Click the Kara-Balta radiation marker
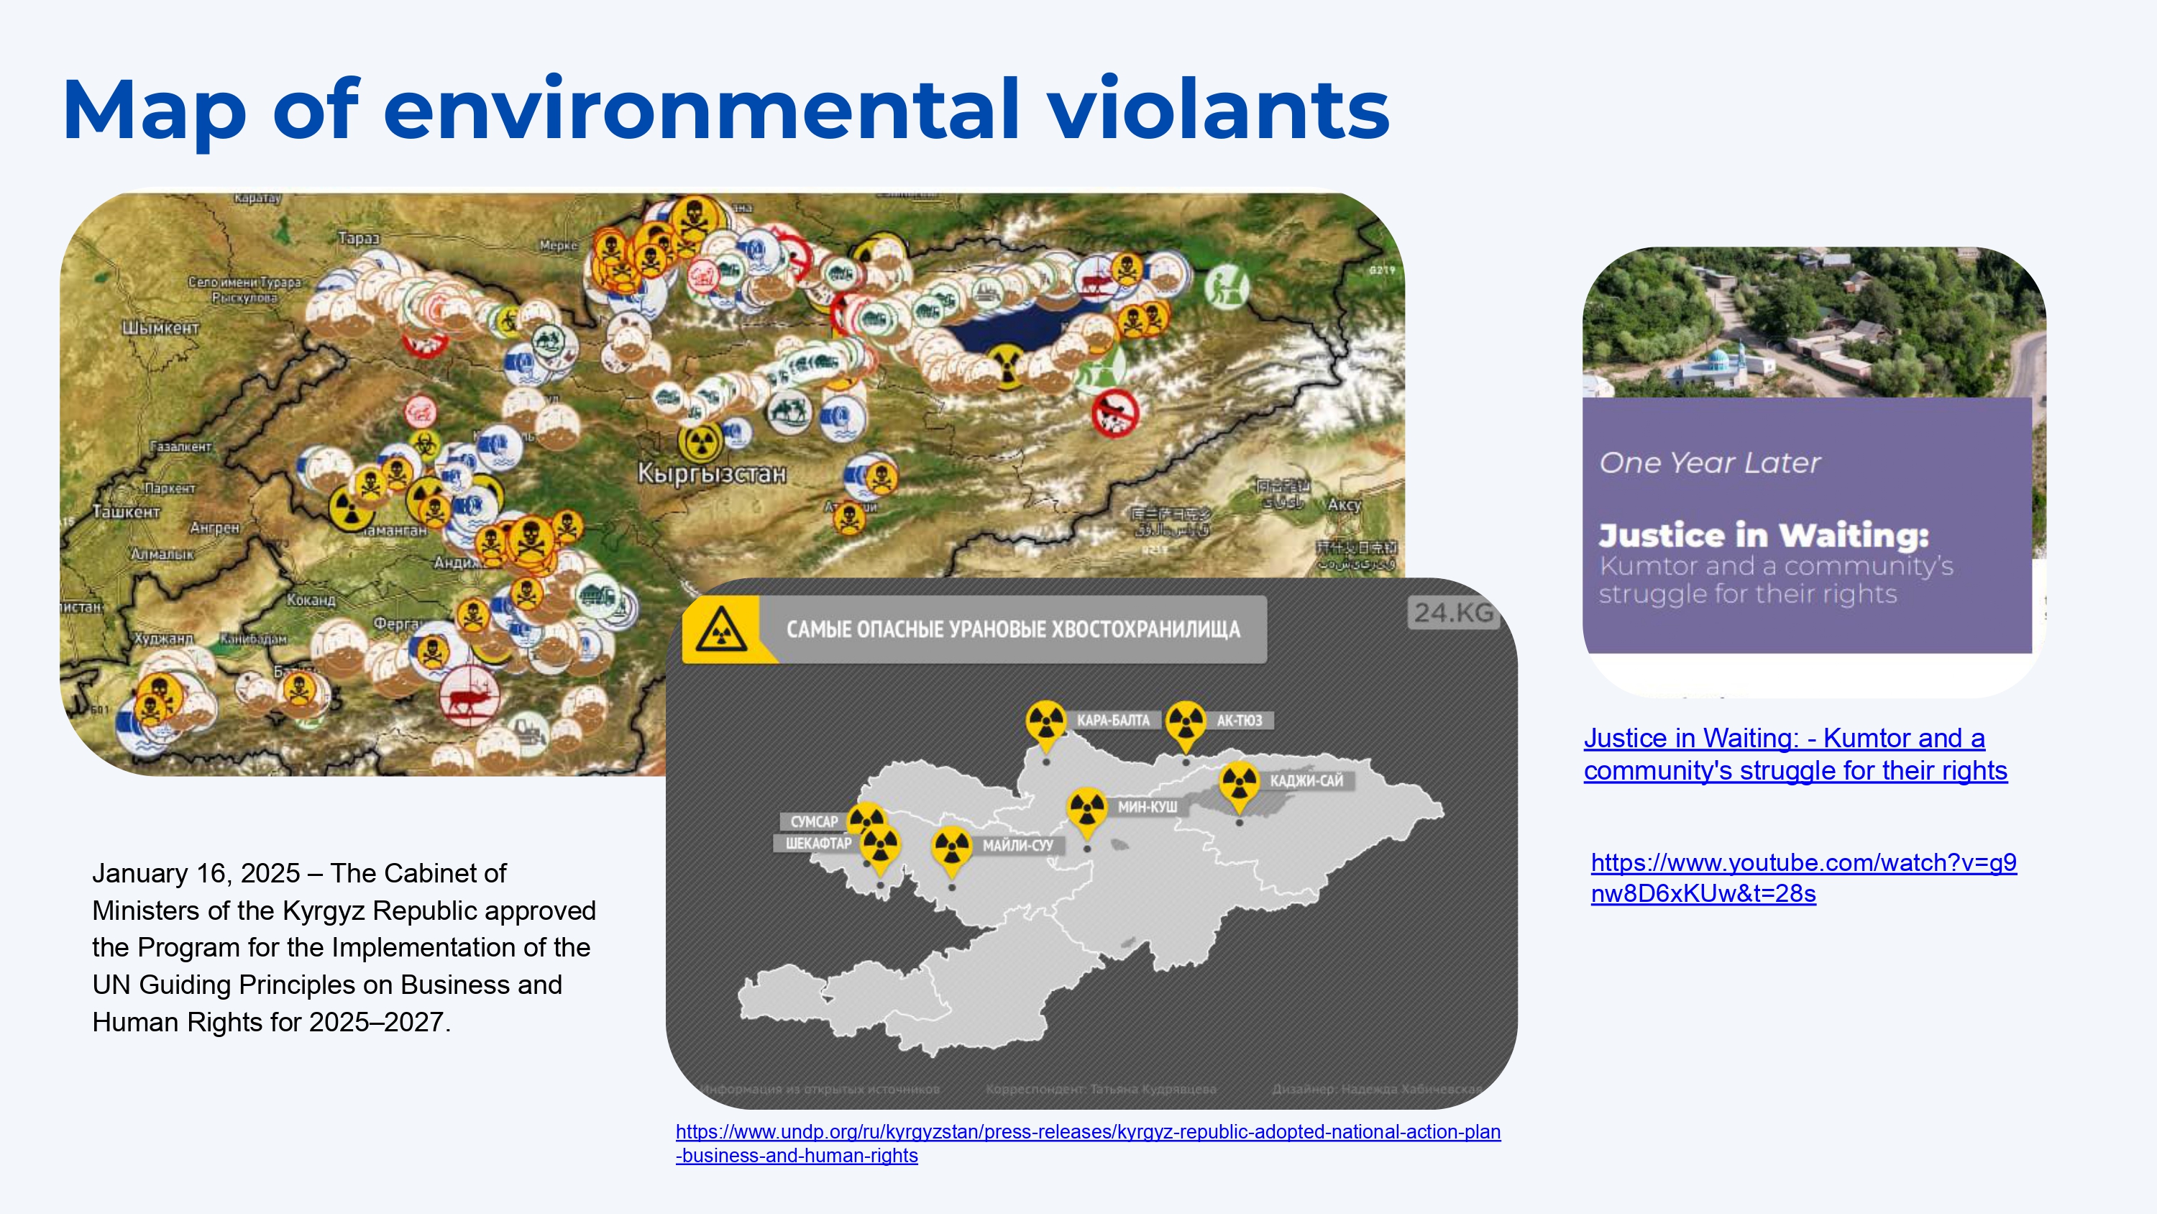Image resolution: width=2157 pixels, height=1214 pixels. 1046,721
